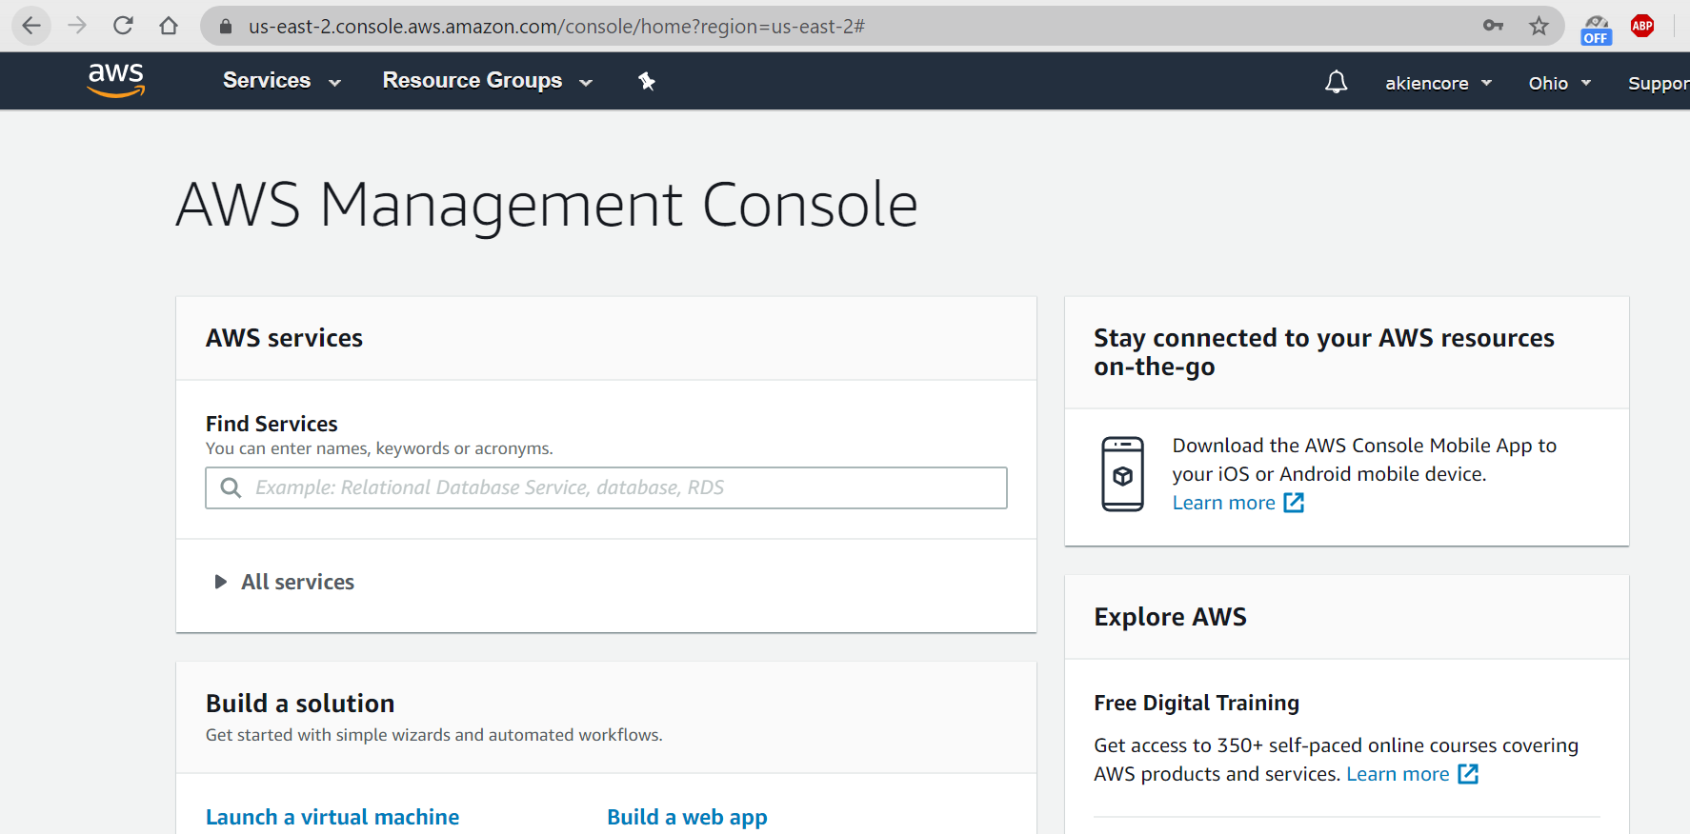This screenshot has height=834, width=1690.
Task: Expand the All services section
Action: coord(296,582)
